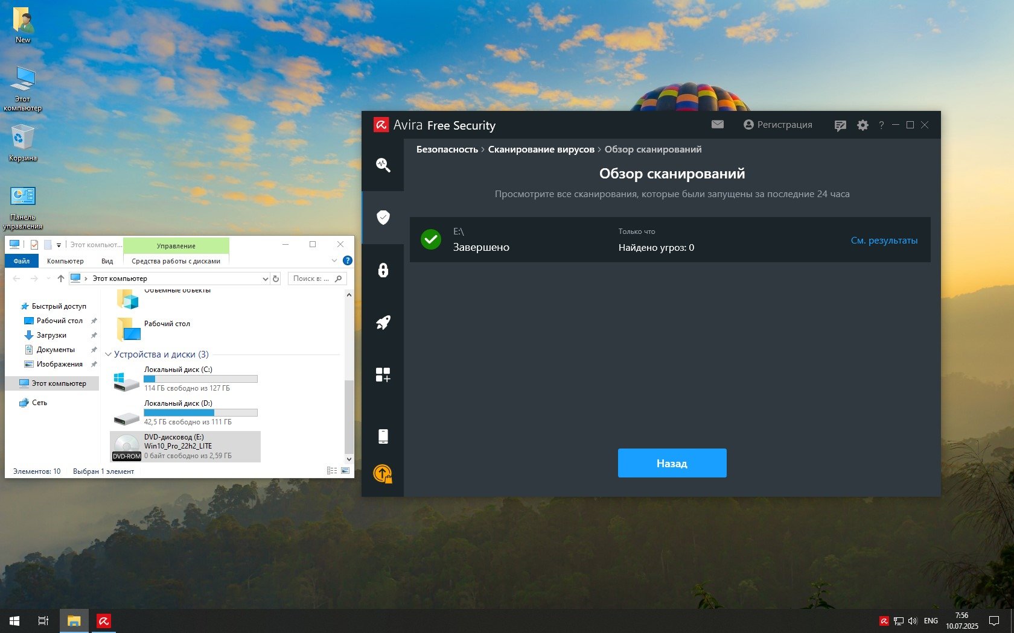Click File Explorer on taskbar

(x=74, y=621)
